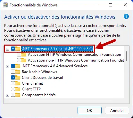Click the Composants hérités folder icon
This screenshot has height=118, width=133.
point(18,95)
